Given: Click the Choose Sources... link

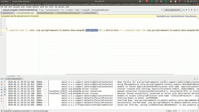Looking at the screenshot, I should (x=191, y=16).
